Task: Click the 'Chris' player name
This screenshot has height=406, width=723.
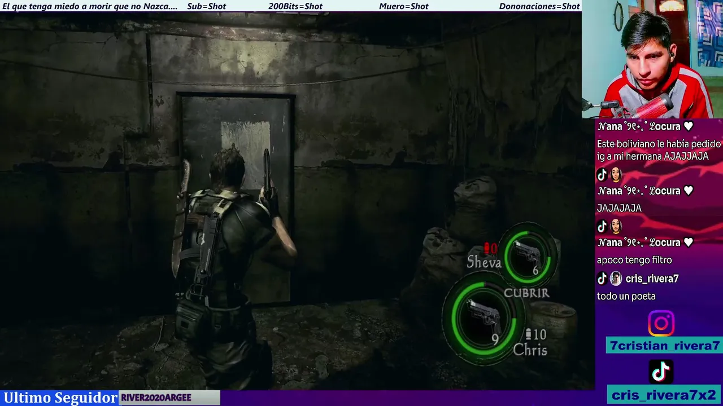Action: [530, 350]
